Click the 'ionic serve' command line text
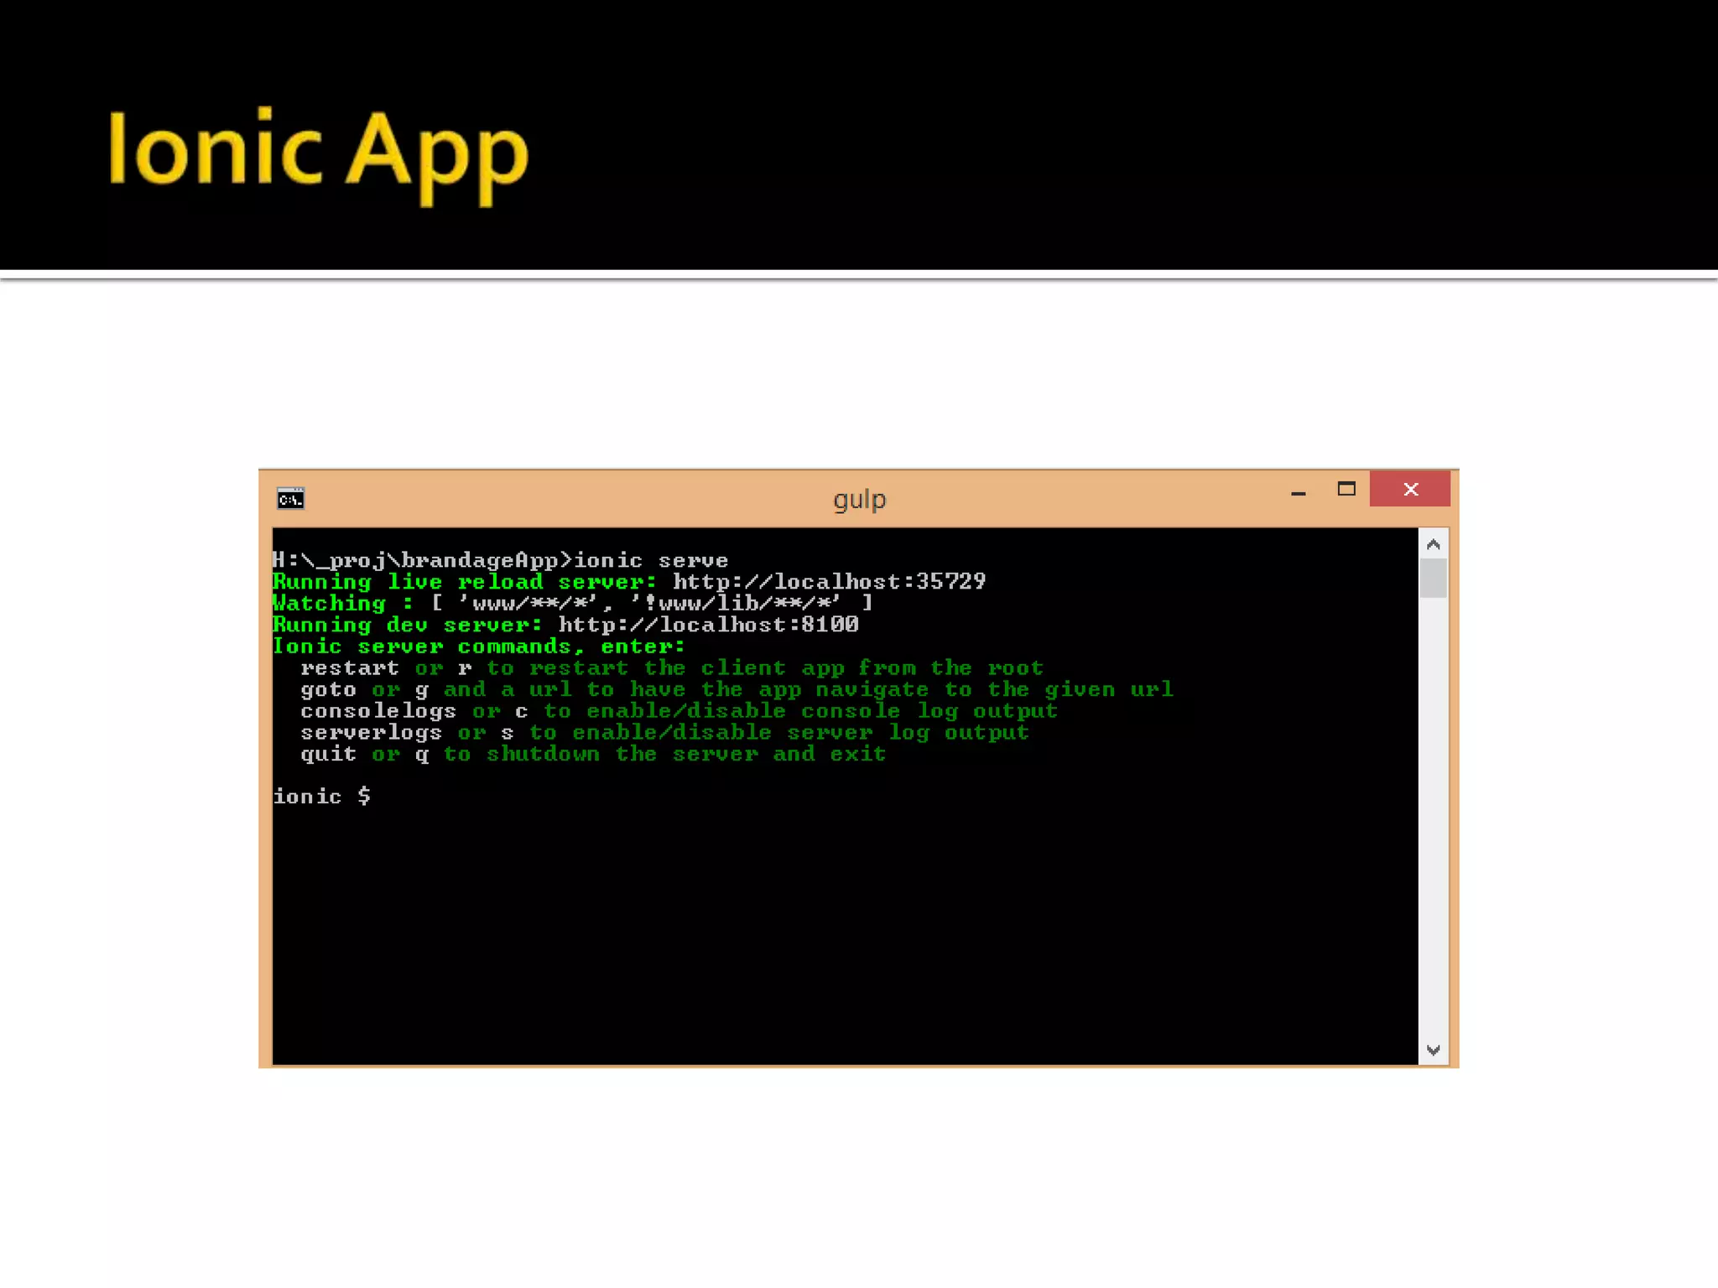This screenshot has width=1718, height=1288. [651, 560]
